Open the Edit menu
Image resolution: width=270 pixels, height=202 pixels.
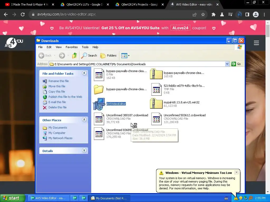[49, 47]
